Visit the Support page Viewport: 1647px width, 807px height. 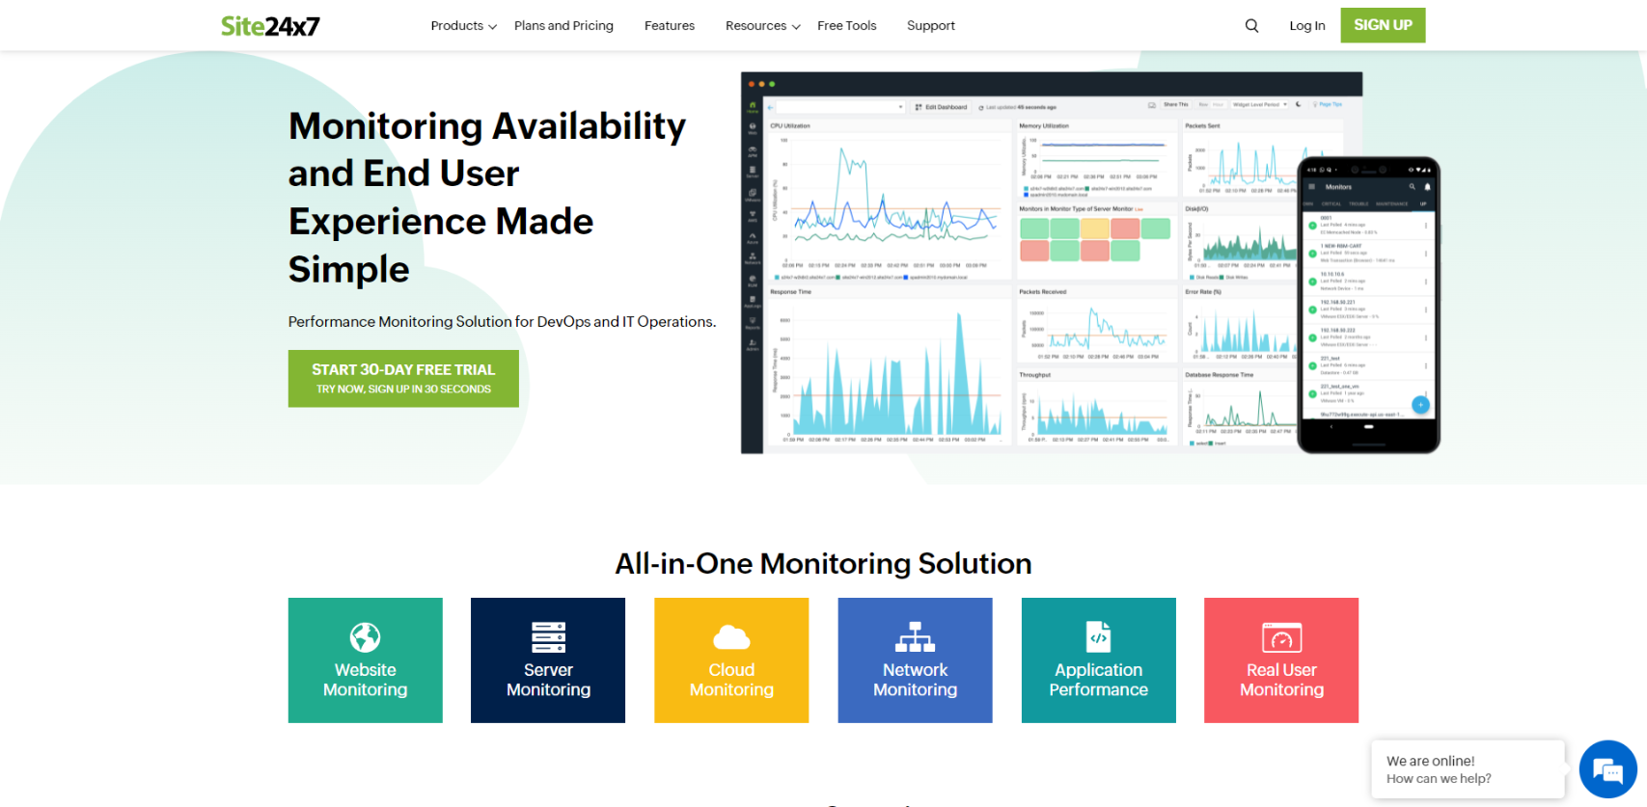(931, 26)
